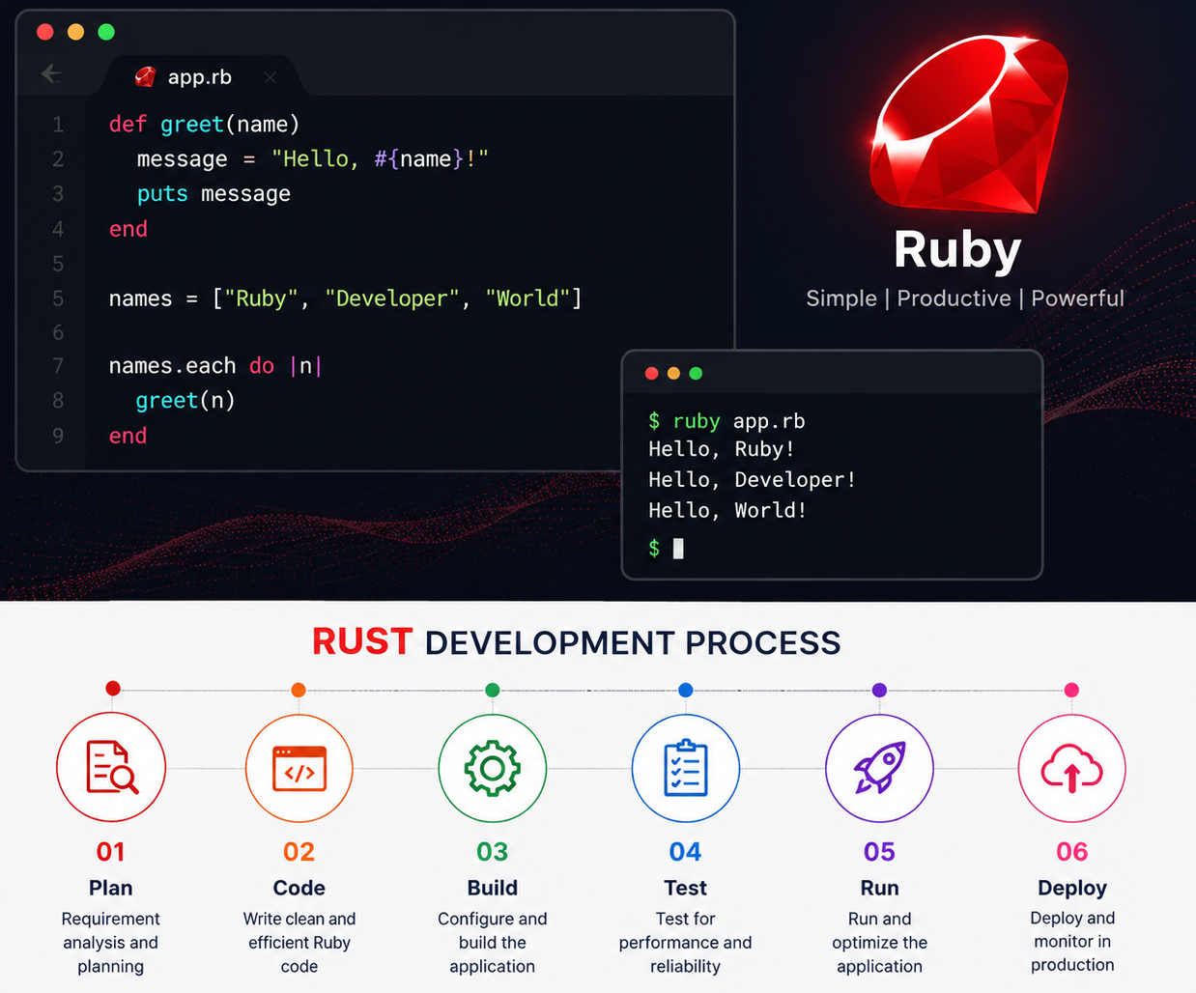
Task: Click the 'def' keyword on line 1
Action: coord(128,125)
